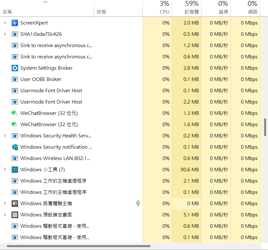Click the SHA1:0xda70c426 process icon
Image resolution: width=268 pixels, height=250 pixels.
[15, 34]
